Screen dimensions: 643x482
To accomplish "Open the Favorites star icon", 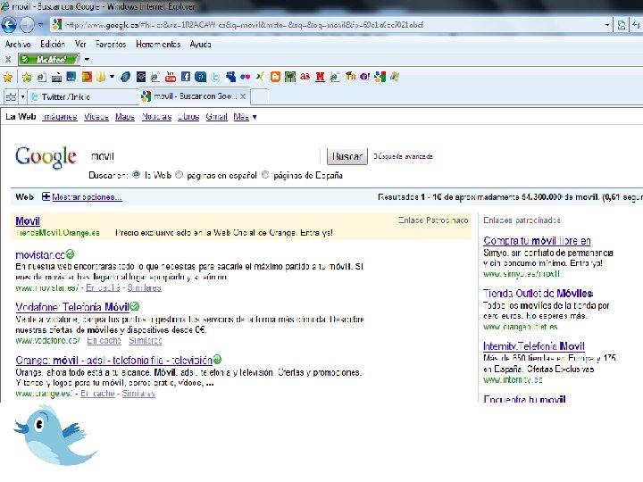I will click(8, 77).
